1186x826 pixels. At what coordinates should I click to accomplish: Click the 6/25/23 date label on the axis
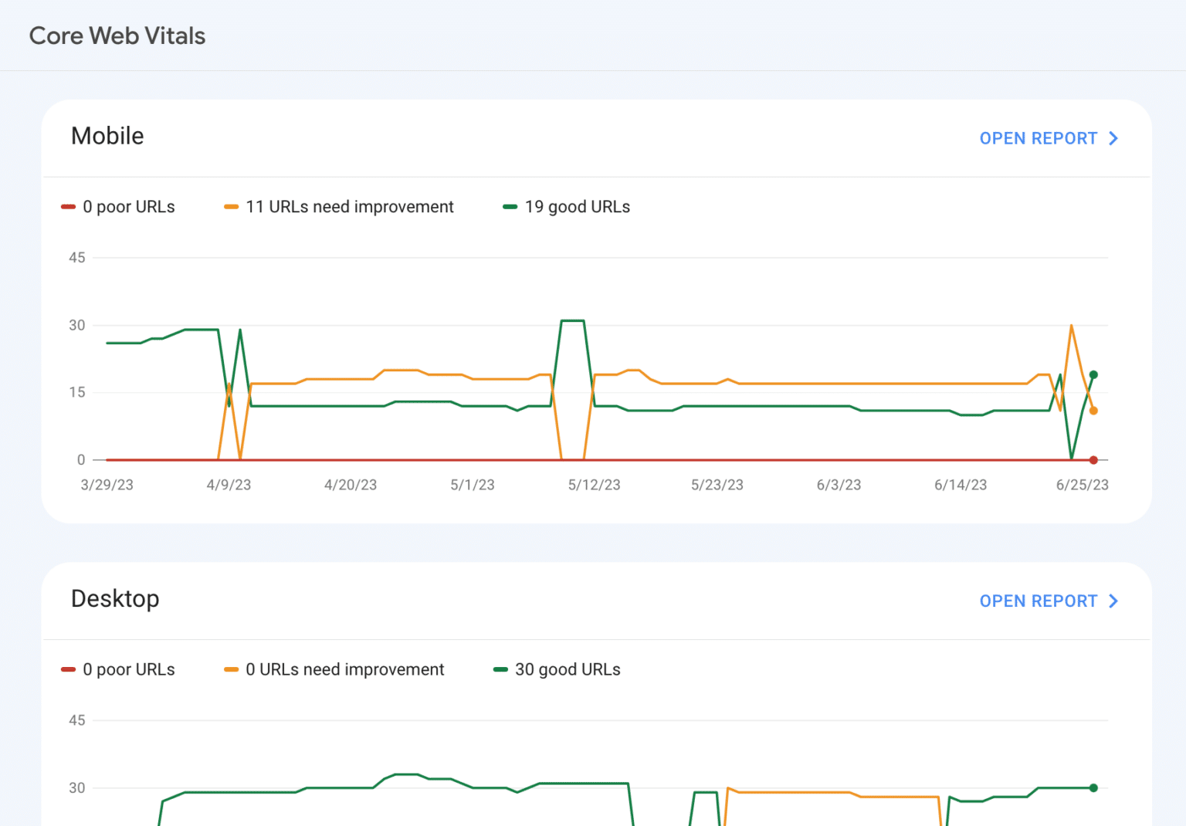pyautogui.click(x=1082, y=485)
